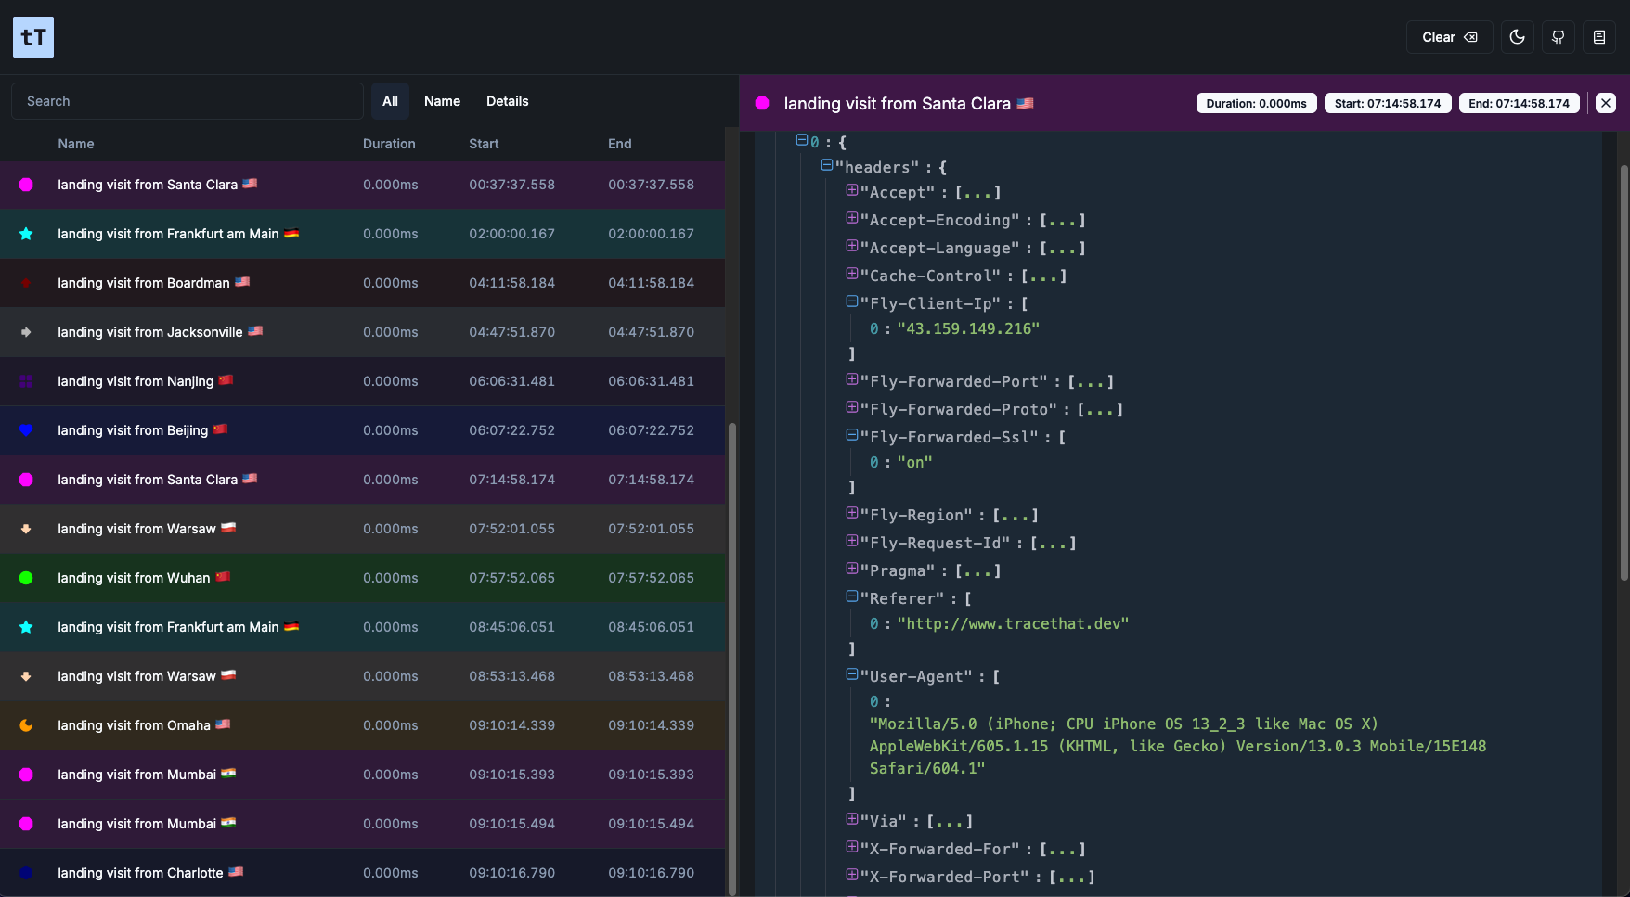Expand the "Accept-Language" header node
The height and width of the screenshot is (897, 1630).
click(852, 246)
